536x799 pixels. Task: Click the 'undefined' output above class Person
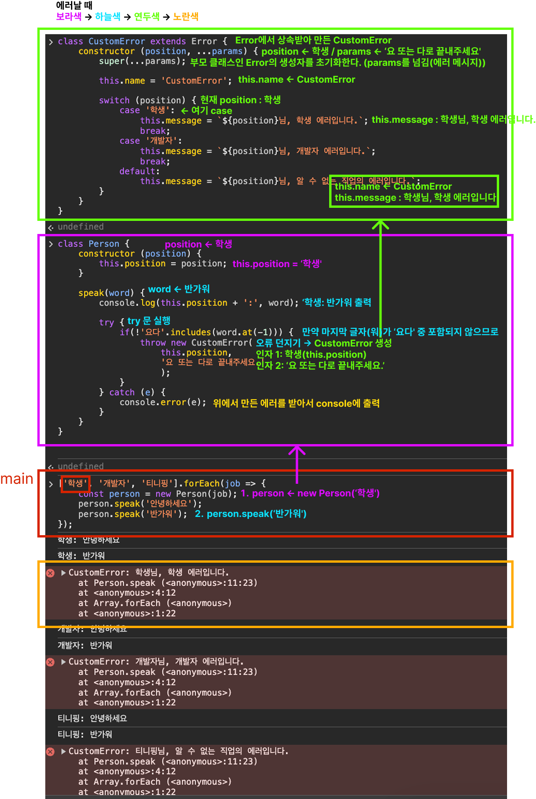click(81, 227)
